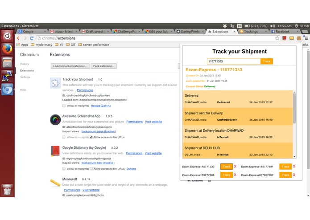Open the MeasureIt ruler toolbar icon
The width and height of the screenshot is (310, 220).
(292, 38)
